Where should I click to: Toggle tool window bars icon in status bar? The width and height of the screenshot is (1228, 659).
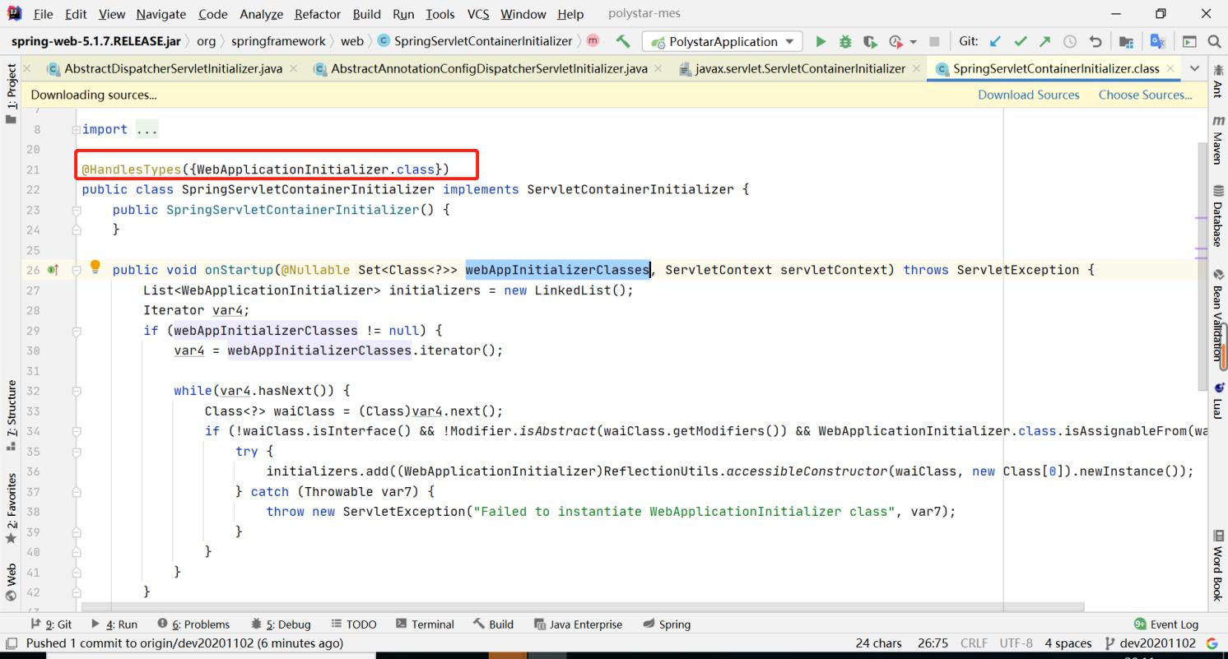pyautogui.click(x=12, y=643)
